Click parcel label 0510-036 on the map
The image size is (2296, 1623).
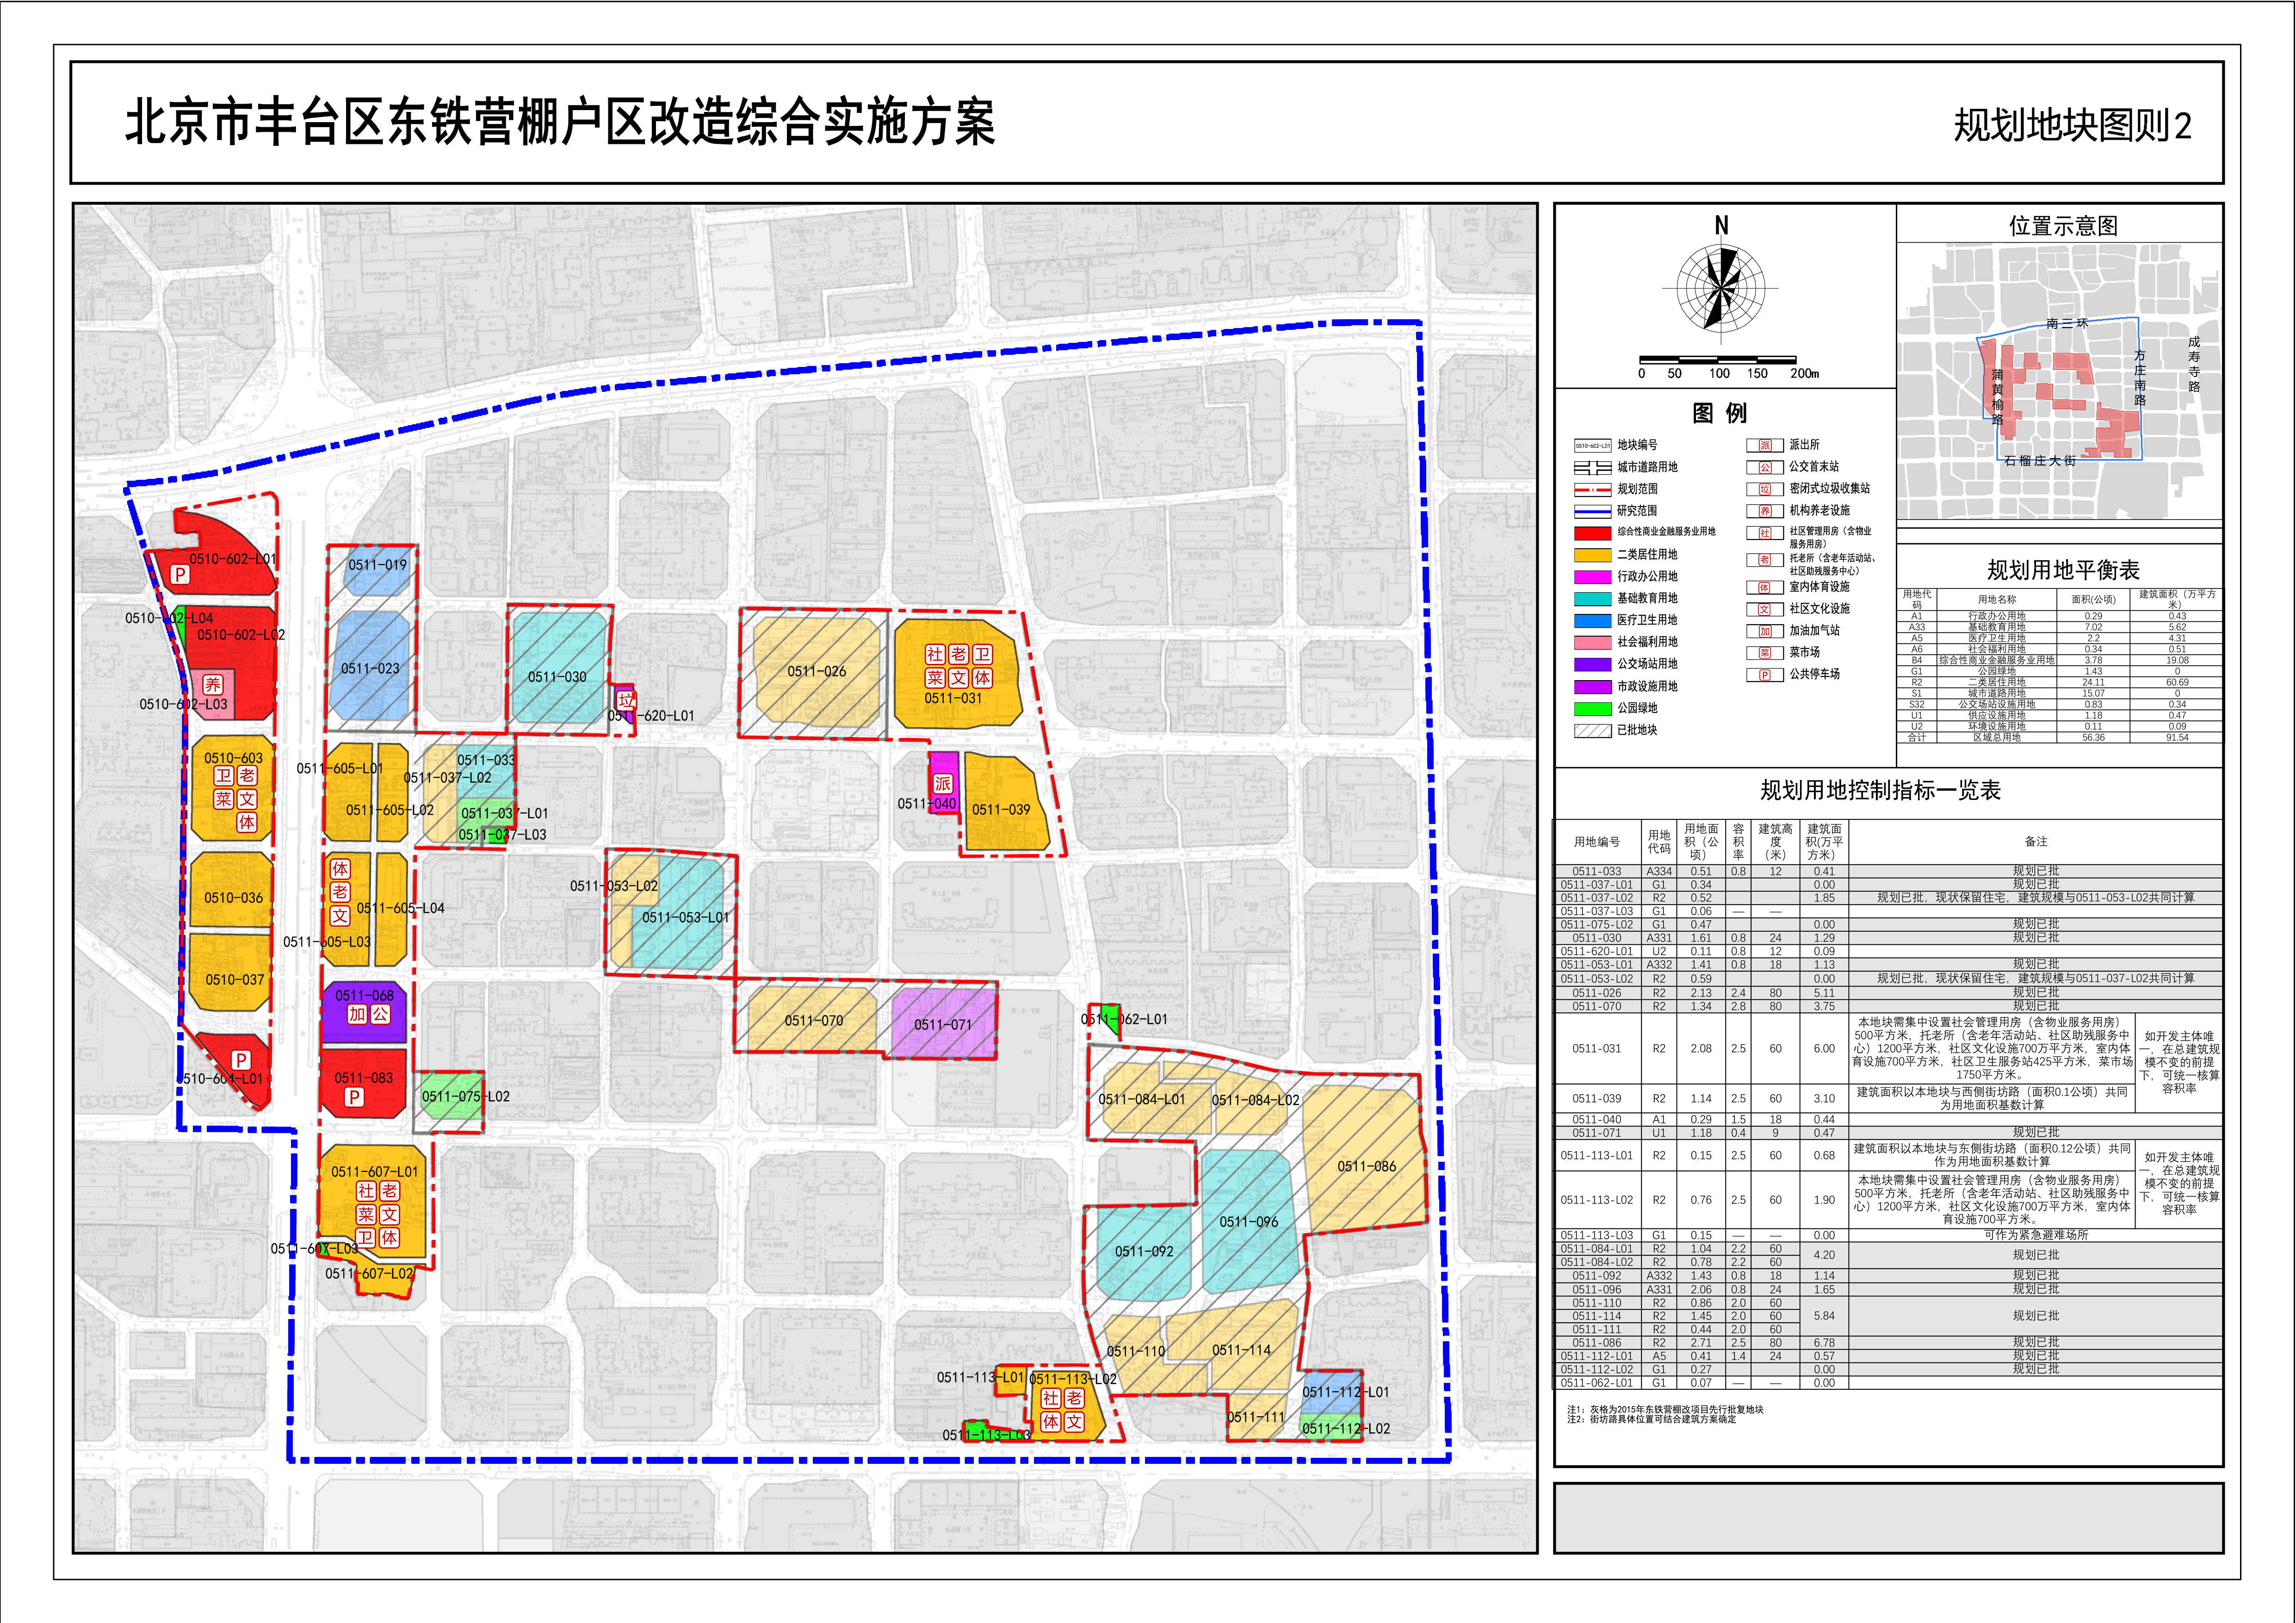pyautogui.click(x=233, y=897)
